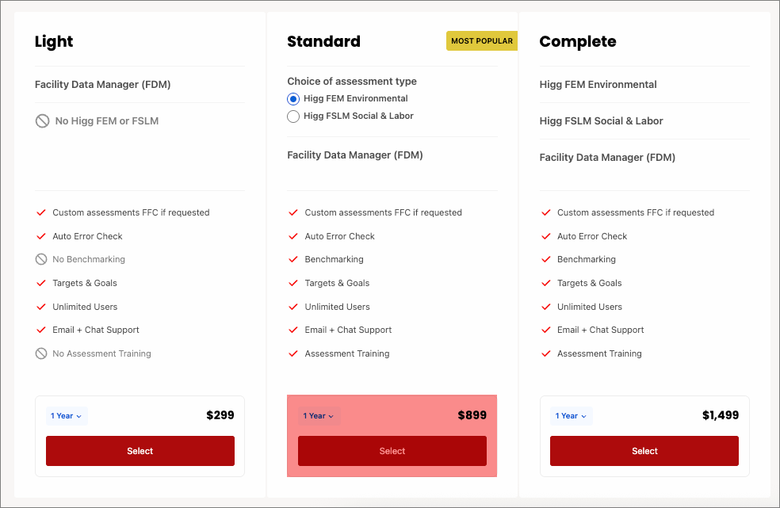This screenshot has width=780, height=508.
Task: Expand the Standard plan 1 Year dropdown
Action: pyautogui.click(x=319, y=416)
